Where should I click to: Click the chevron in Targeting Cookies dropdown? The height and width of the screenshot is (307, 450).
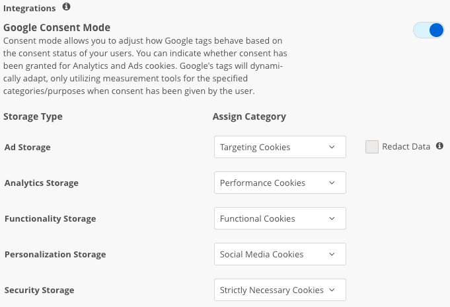point(332,147)
